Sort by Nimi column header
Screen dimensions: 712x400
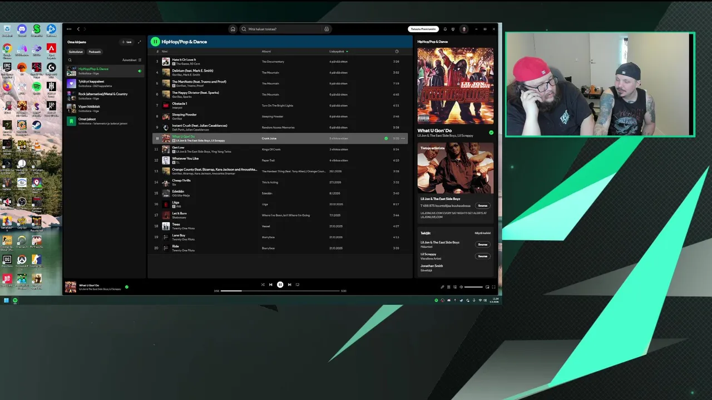coord(165,51)
